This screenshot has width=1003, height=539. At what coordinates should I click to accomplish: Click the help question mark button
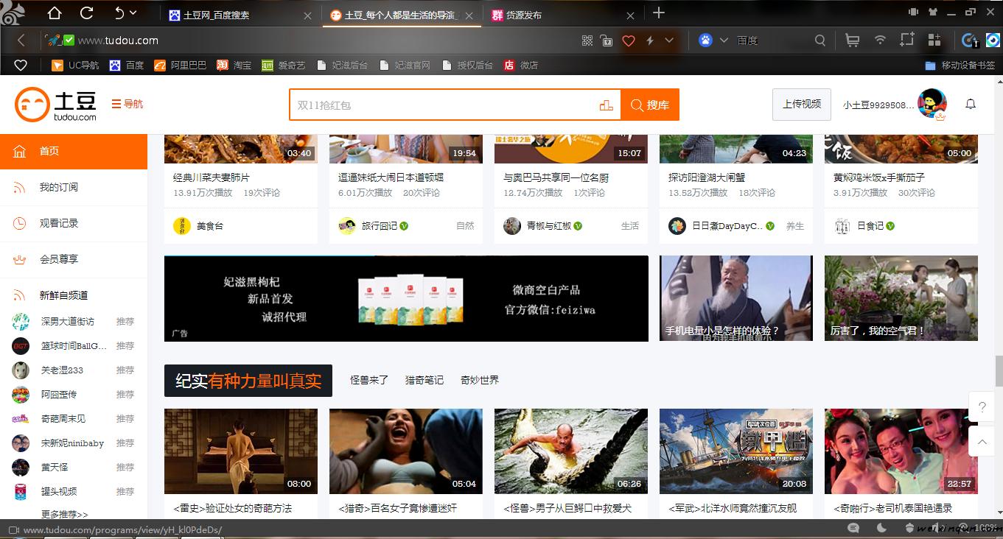pos(982,407)
